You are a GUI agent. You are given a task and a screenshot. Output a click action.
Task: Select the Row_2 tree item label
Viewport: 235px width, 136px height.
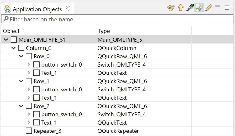click(41, 106)
